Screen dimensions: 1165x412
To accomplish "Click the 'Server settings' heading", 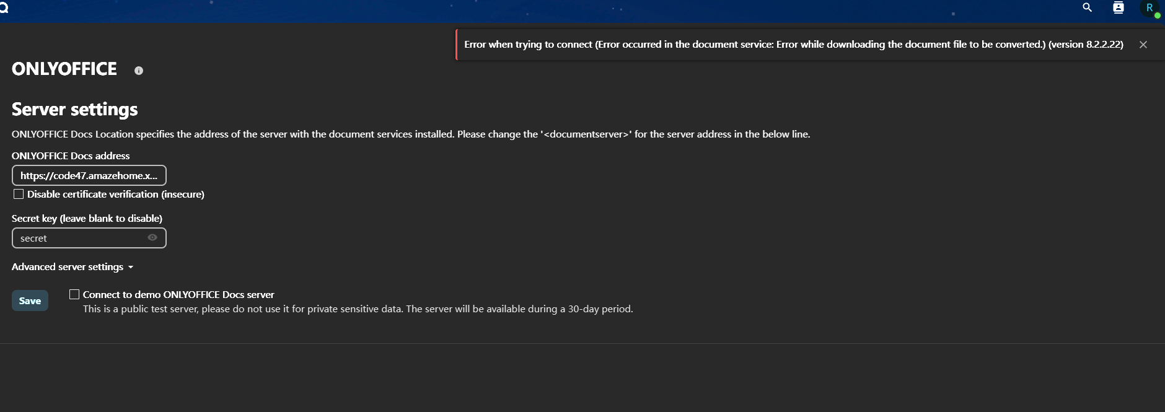I will click(75, 110).
